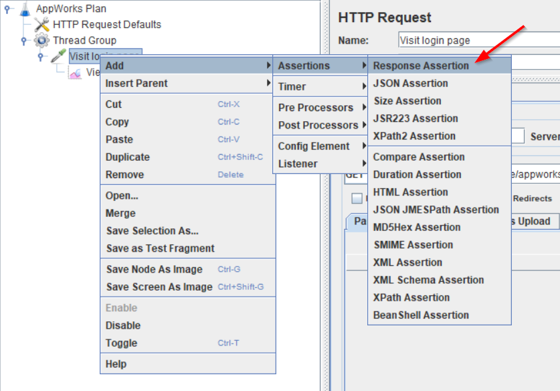Open the Post Processors submenu
Image resolution: width=560 pixels, height=391 pixels.
[x=318, y=125]
